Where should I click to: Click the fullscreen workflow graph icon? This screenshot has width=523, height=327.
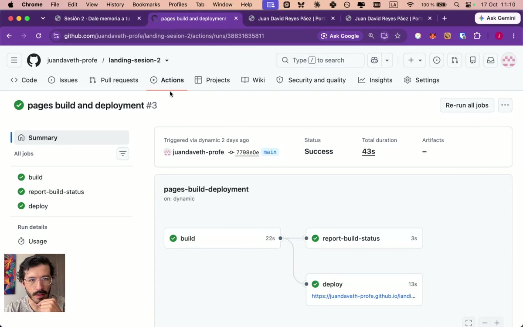tap(469, 323)
